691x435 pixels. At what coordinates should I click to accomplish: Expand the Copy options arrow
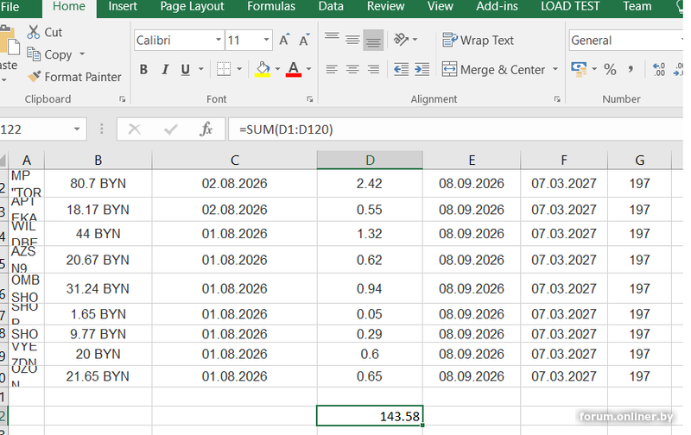pyautogui.click(x=82, y=54)
